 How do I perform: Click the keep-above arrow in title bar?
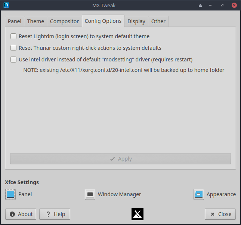coord(200,6)
